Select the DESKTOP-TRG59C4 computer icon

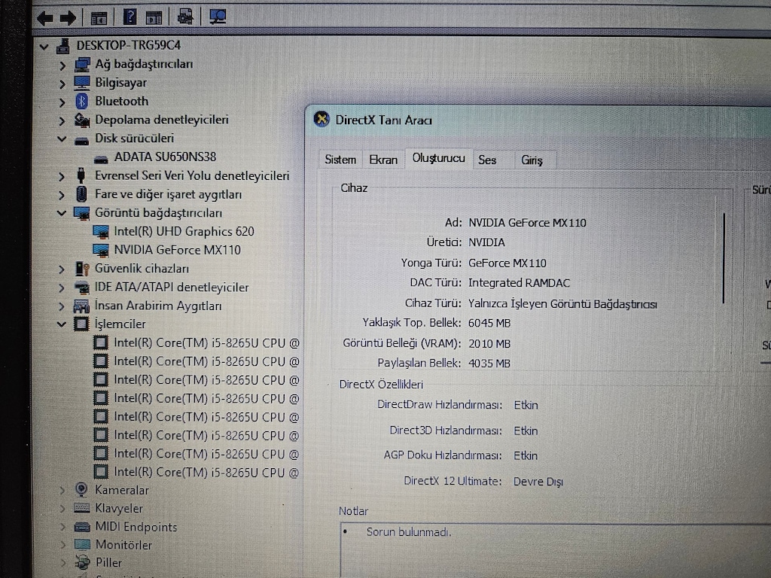[x=63, y=46]
